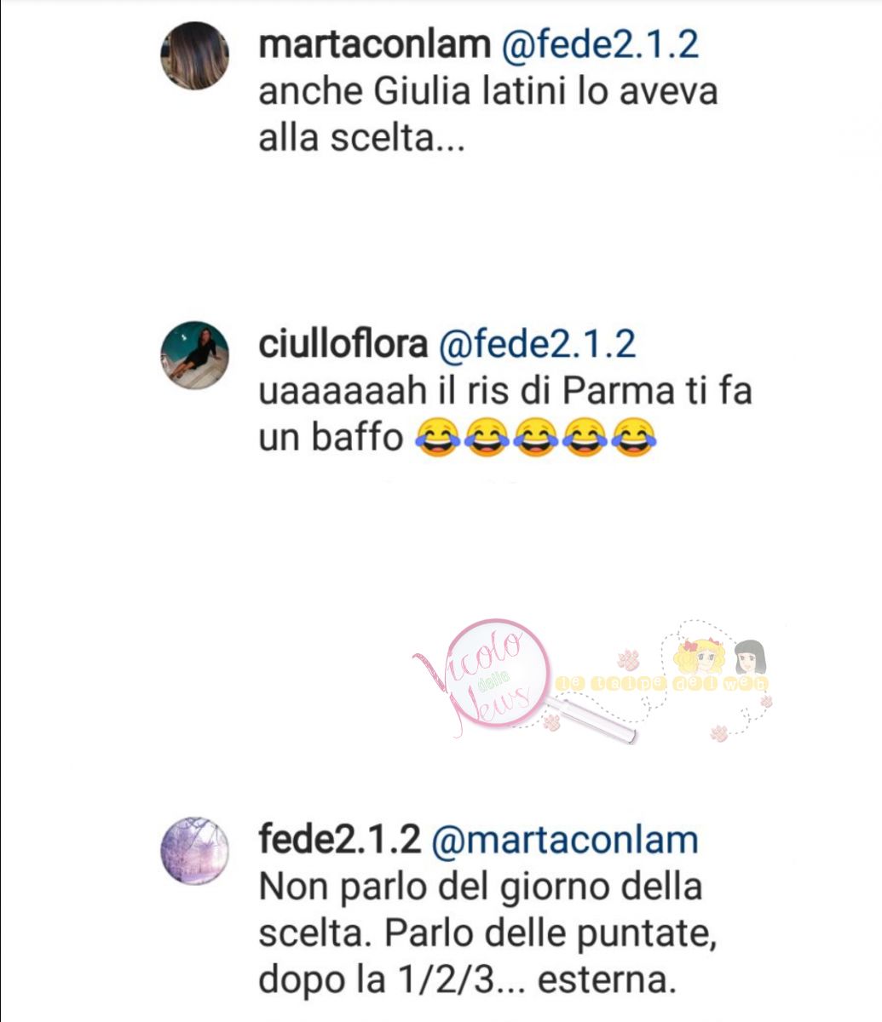This screenshot has width=882, height=1022.
Task: Open @fede2.1.2 mention in martaconlam's comment
Action: [x=599, y=43]
